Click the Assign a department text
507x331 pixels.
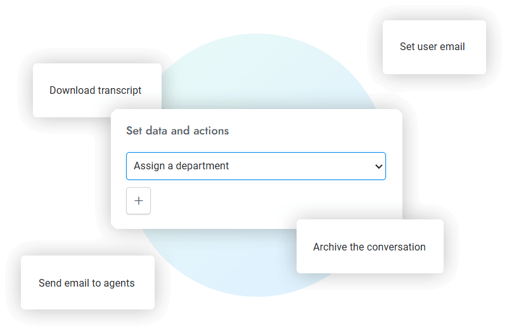coord(181,166)
